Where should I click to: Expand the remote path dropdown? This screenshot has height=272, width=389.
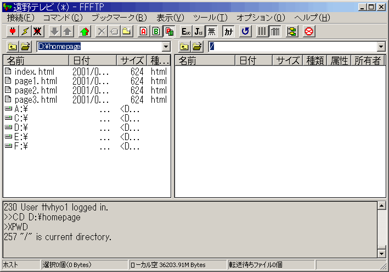pos(381,47)
